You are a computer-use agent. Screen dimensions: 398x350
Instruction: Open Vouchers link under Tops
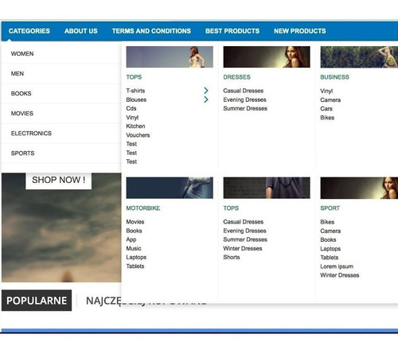(x=138, y=135)
